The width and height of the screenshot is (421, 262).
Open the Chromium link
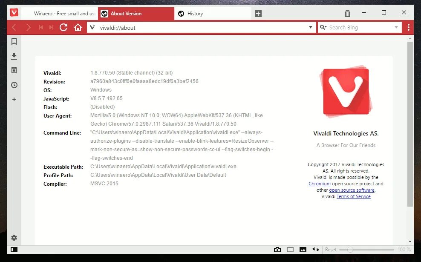pos(320,184)
